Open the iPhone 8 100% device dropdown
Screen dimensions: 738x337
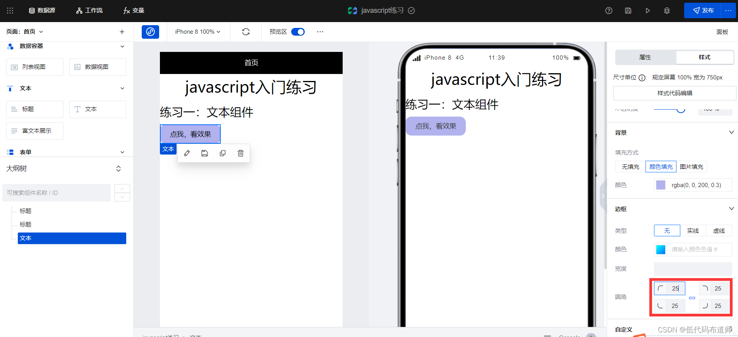(x=197, y=32)
